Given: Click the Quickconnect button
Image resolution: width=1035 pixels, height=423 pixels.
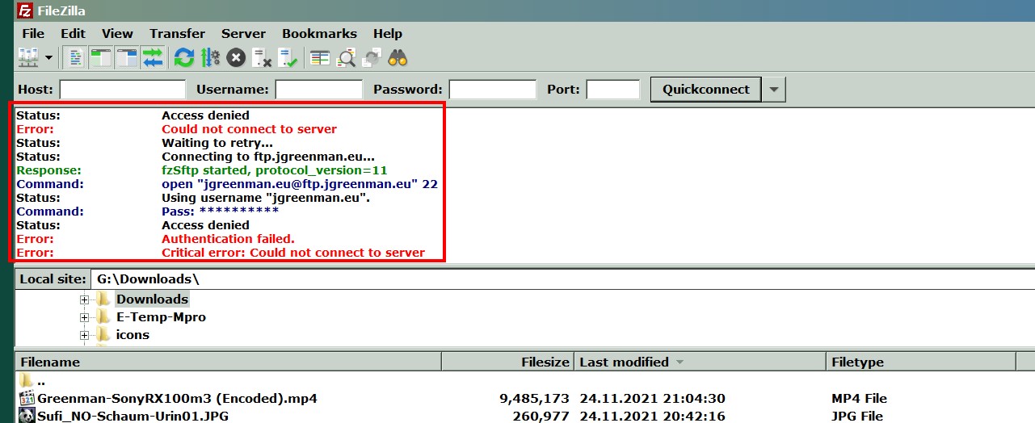Looking at the screenshot, I should [706, 90].
